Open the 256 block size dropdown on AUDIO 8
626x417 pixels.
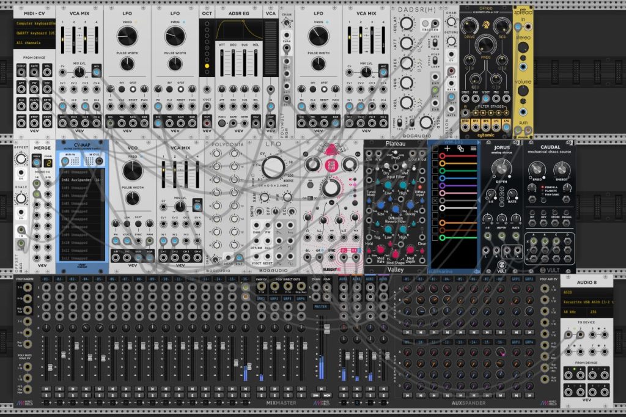pyautogui.click(x=600, y=312)
